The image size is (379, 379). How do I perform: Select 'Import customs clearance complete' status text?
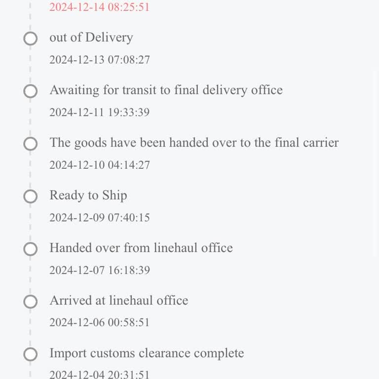pyautogui.click(x=147, y=353)
